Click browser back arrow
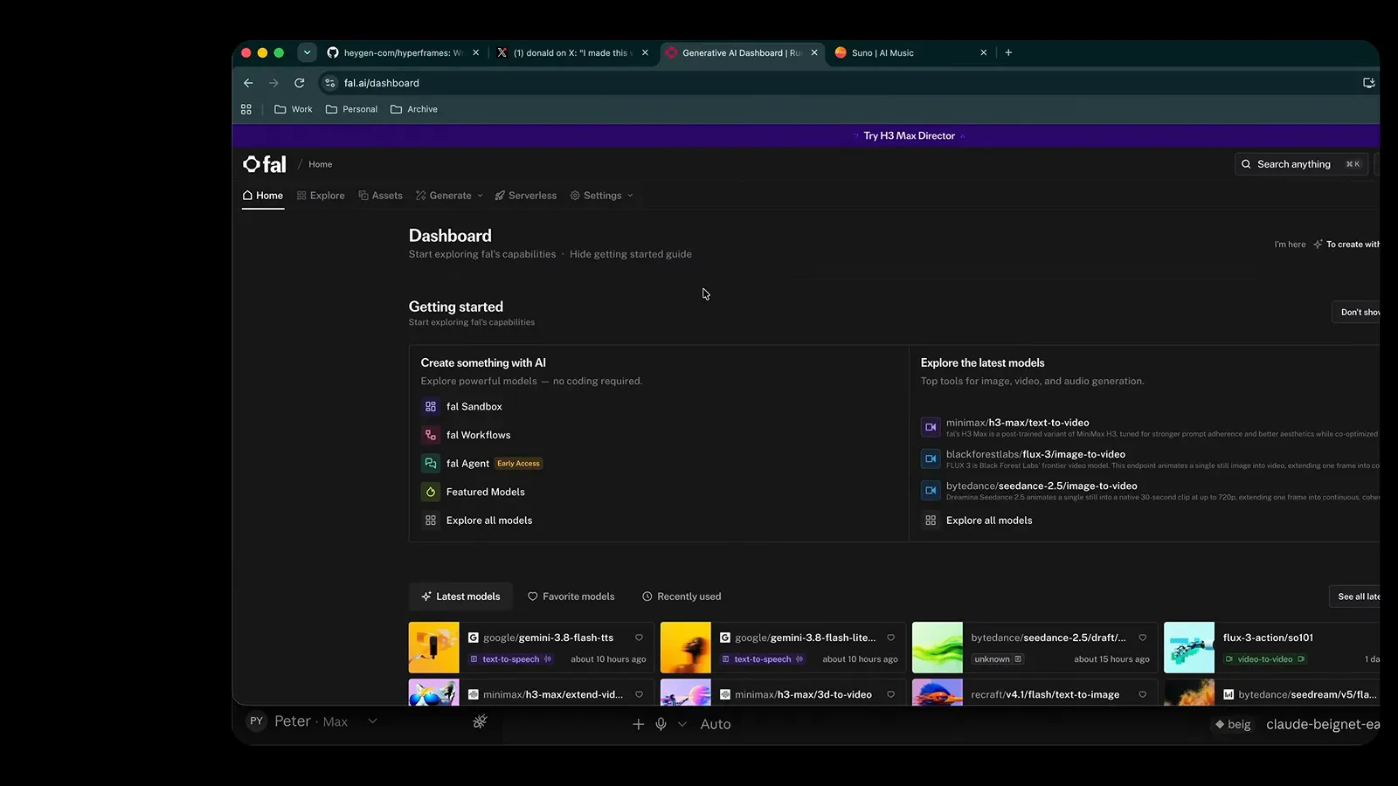This screenshot has height=786, width=1398. click(248, 83)
